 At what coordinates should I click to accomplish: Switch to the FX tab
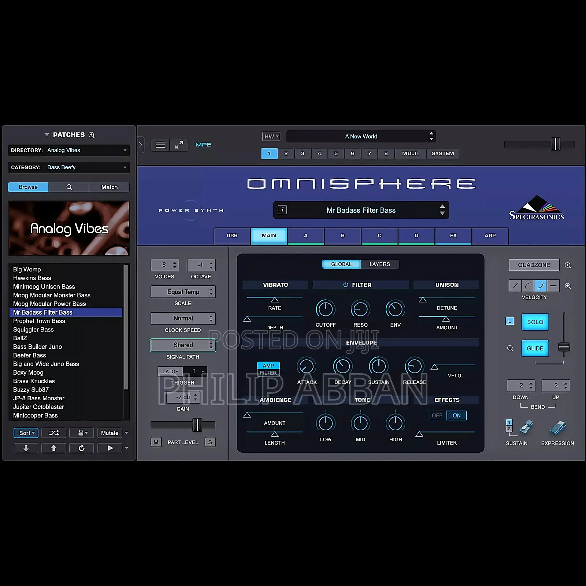[453, 235]
